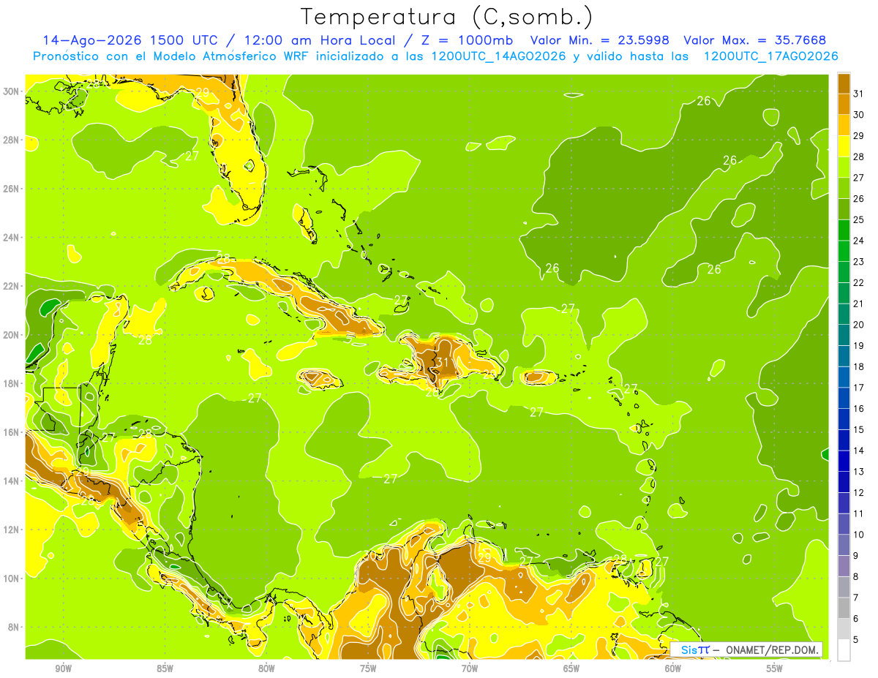Click legend swatch between 29 and 30
Image resolution: width=878 pixels, height=678 pixels.
(844, 125)
